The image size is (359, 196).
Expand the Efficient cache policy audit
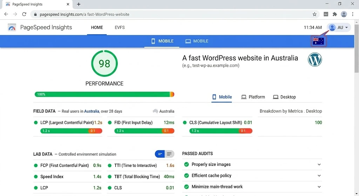[x=319, y=176]
